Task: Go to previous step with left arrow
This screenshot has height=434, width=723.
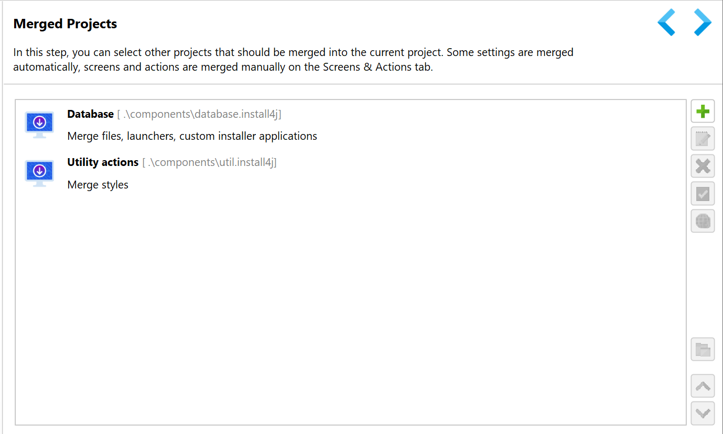Action: [666, 23]
